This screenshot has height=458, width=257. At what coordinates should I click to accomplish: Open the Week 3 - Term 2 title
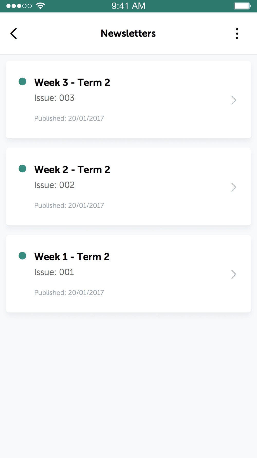click(x=72, y=82)
